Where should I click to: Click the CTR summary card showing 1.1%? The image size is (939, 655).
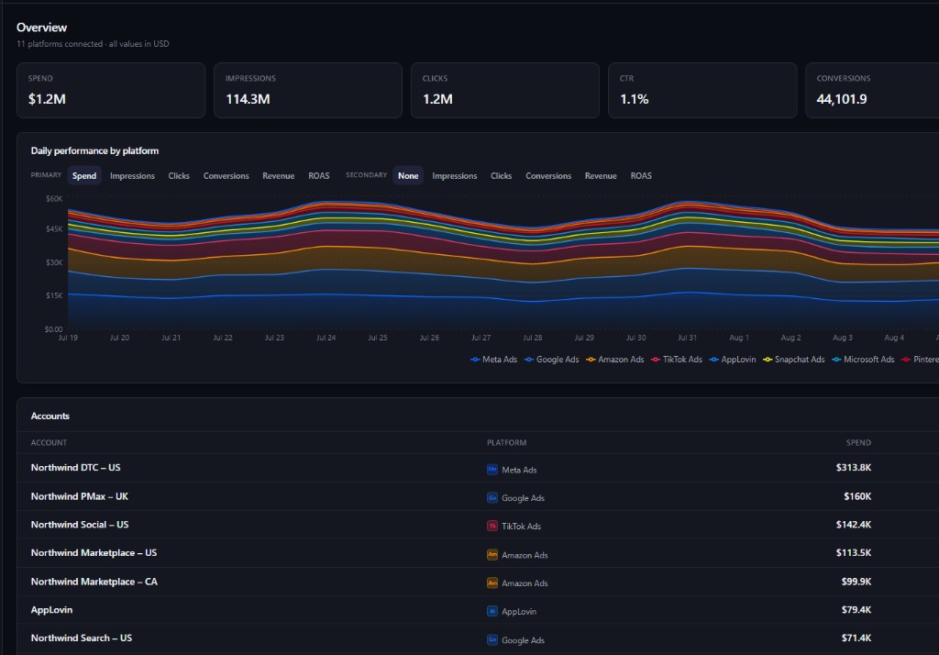(x=702, y=91)
